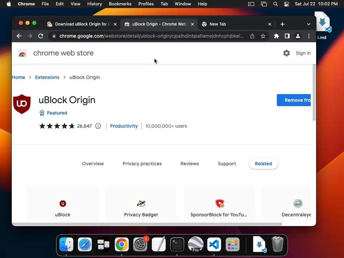Select the Support tab
Screen dimensions: 344x258
coord(227,164)
